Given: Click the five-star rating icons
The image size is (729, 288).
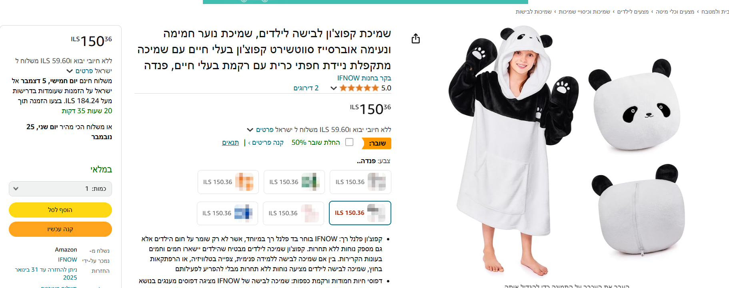Looking at the screenshot, I should click(x=359, y=88).
